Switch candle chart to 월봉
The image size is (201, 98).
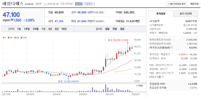[122, 29]
